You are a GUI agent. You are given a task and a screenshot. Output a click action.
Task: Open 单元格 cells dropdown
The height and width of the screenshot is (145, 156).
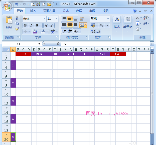click(x=128, y=27)
